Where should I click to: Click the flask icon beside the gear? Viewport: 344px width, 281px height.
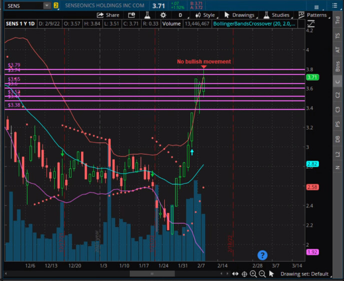147,15
